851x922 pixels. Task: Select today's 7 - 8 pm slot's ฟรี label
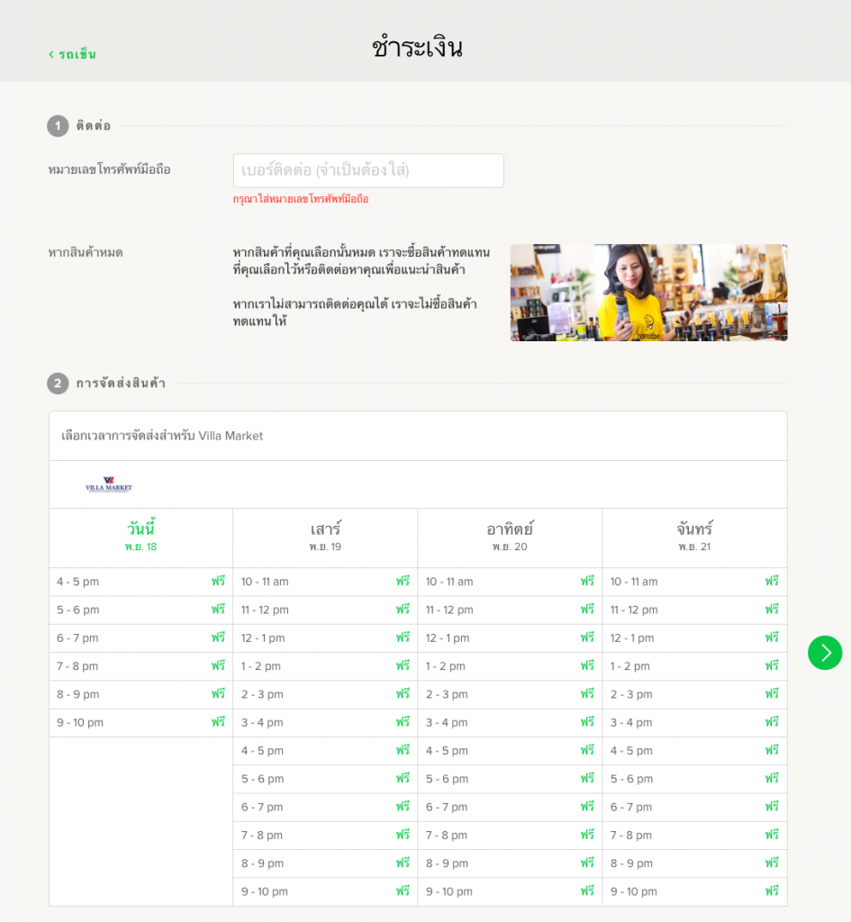(x=218, y=666)
